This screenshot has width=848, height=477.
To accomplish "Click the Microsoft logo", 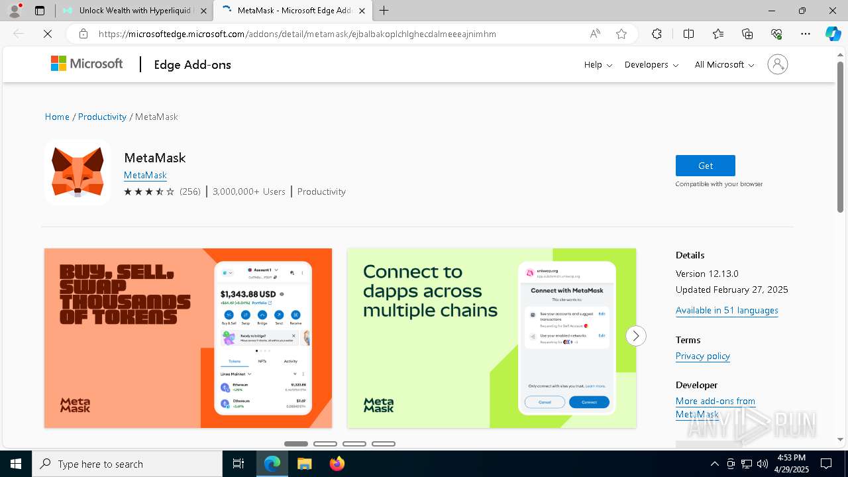I will point(87,64).
